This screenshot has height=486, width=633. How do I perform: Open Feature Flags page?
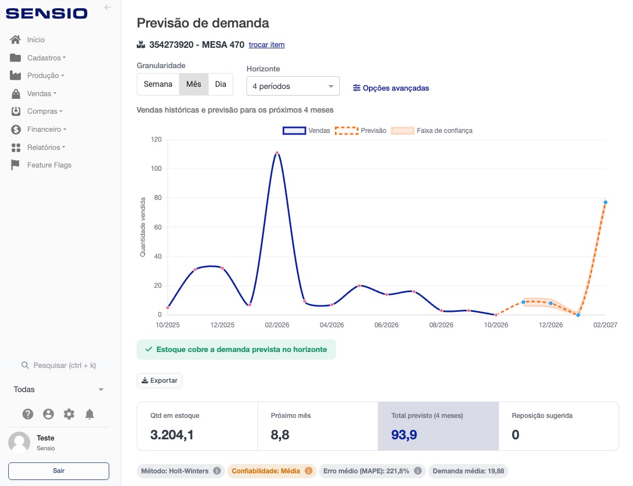(x=49, y=165)
